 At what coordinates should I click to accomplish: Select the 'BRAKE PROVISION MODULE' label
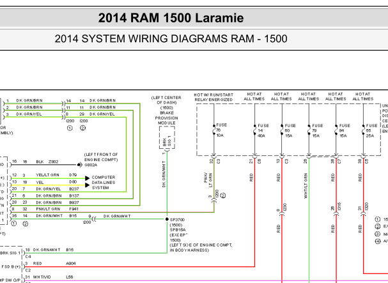[x=167, y=118]
